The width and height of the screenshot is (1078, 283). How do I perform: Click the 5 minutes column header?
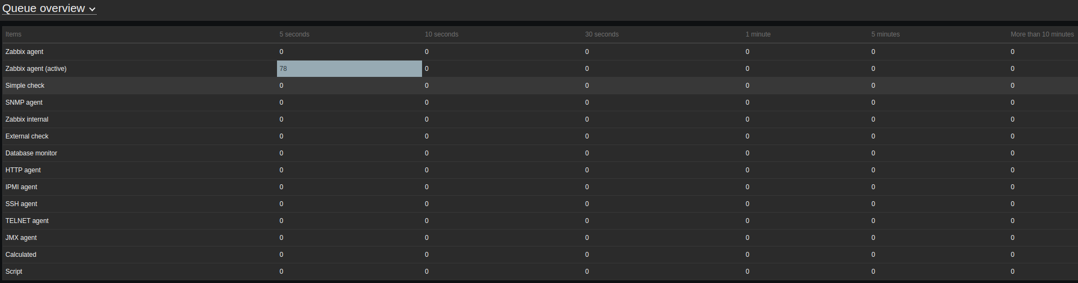886,34
